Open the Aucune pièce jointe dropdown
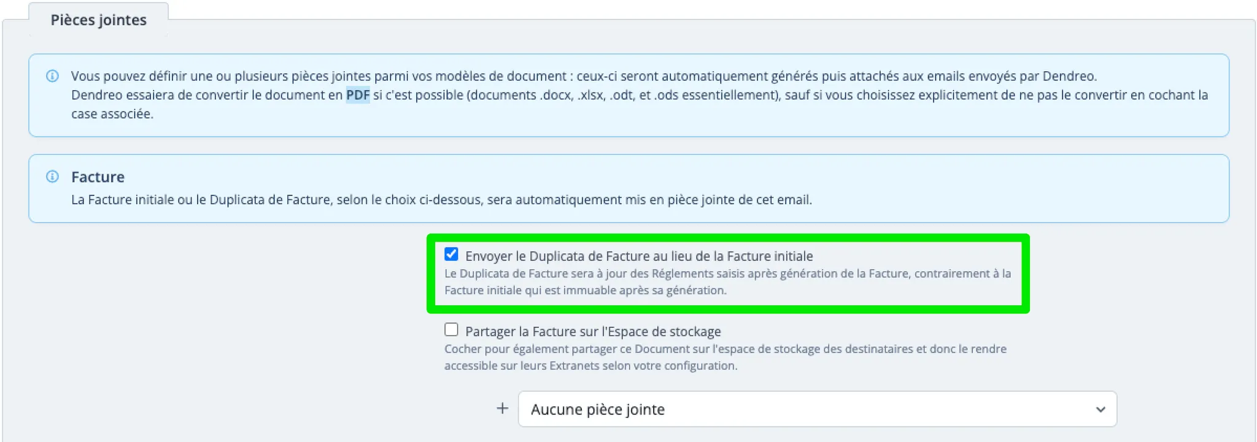Viewport: 1257px width, 442px height. (x=817, y=409)
